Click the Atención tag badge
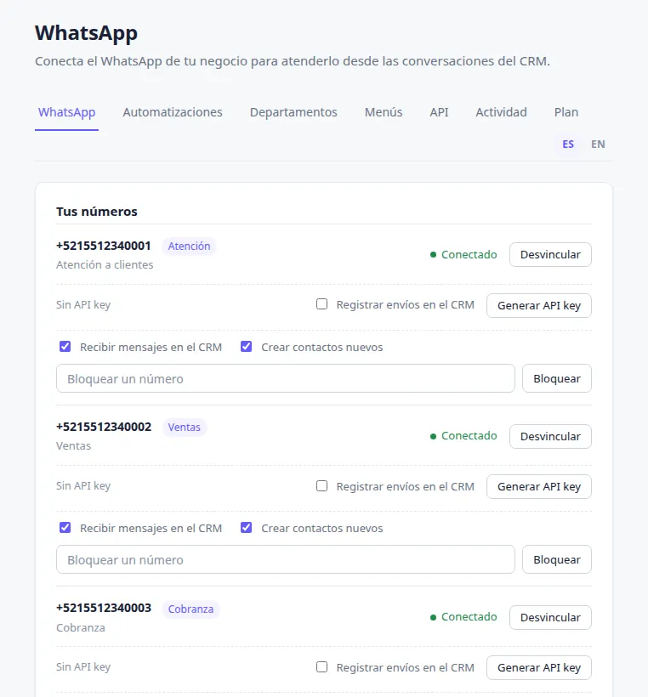 click(x=189, y=246)
